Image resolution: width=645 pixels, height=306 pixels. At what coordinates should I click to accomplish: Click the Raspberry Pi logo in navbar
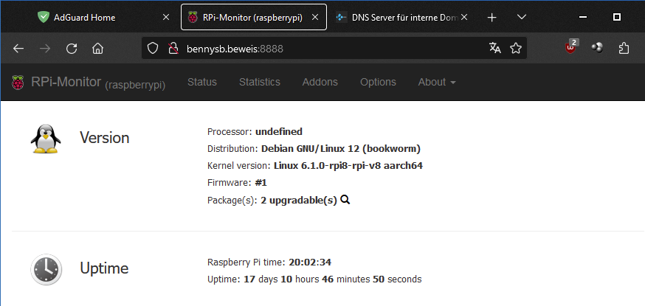click(18, 82)
